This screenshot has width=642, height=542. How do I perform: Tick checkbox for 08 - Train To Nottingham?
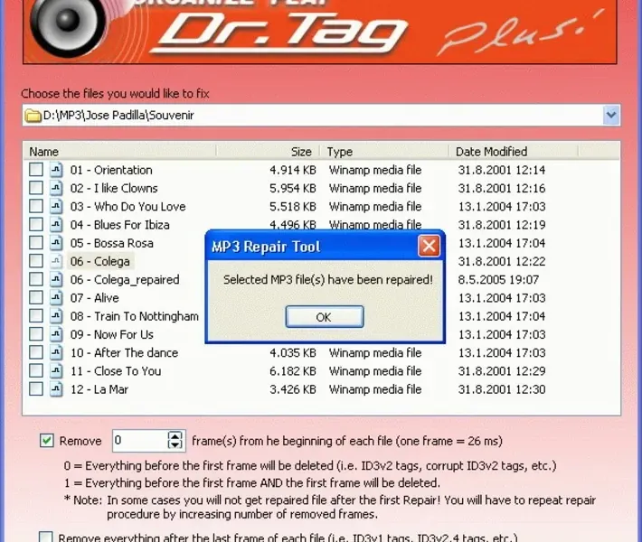(36, 315)
